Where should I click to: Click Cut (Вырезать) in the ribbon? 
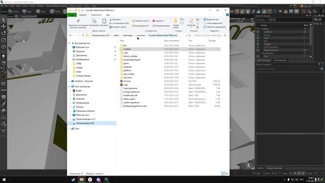coord(115,19)
